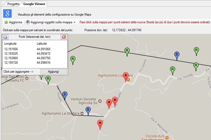Select the Google Viewer tab

pyautogui.click(x=34, y=4)
